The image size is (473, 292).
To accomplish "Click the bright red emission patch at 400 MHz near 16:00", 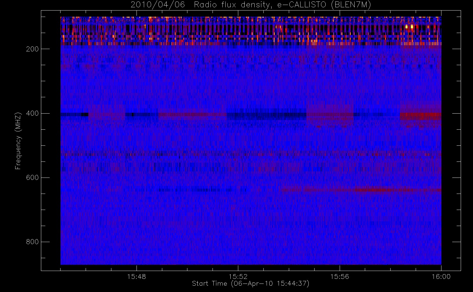I will pyautogui.click(x=420, y=116).
